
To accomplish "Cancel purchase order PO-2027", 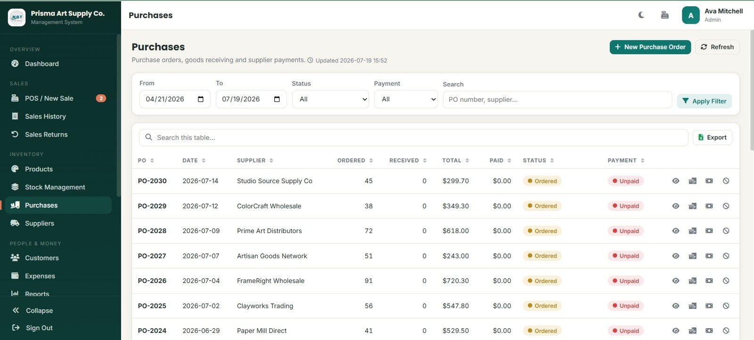I will [x=726, y=256].
